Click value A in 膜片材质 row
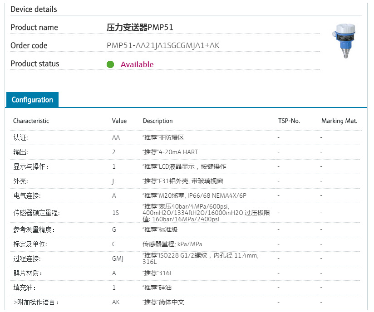374x312 pixels. (114, 273)
